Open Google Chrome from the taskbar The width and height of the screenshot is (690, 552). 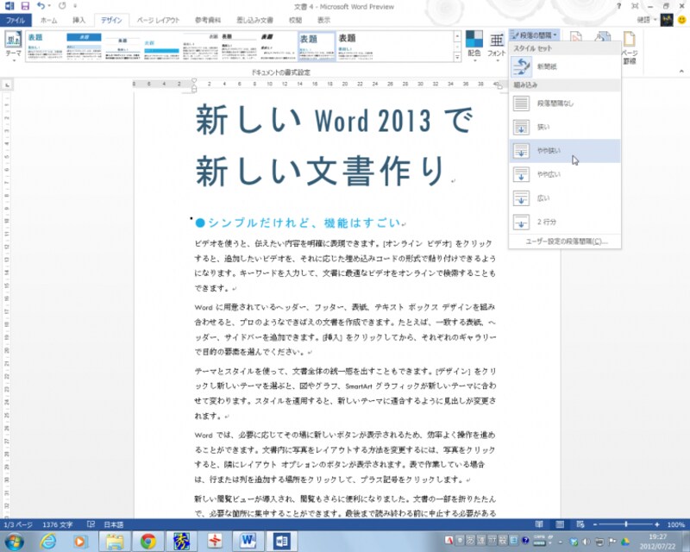click(147, 541)
